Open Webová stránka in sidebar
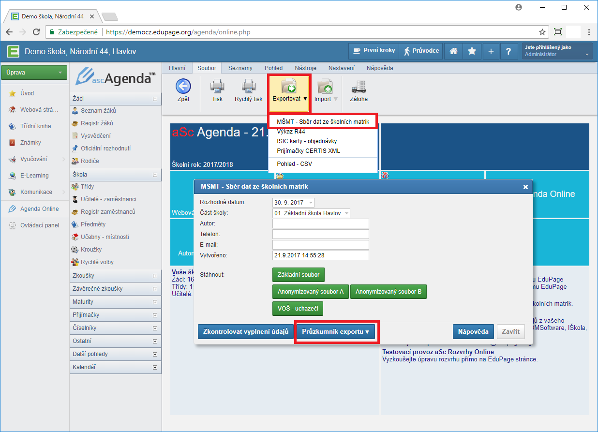Image resolution: width=598 pixels, height=432 pixels. pos(39,110)
